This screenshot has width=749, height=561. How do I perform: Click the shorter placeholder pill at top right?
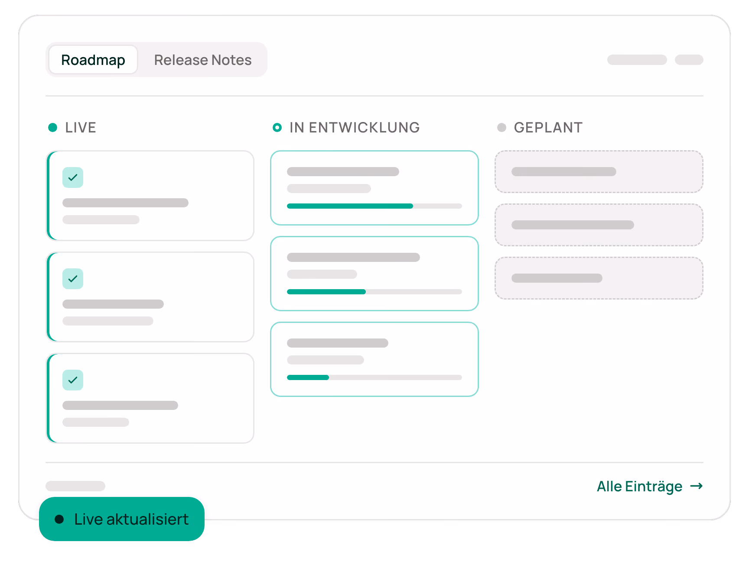(x=689, y=60)
